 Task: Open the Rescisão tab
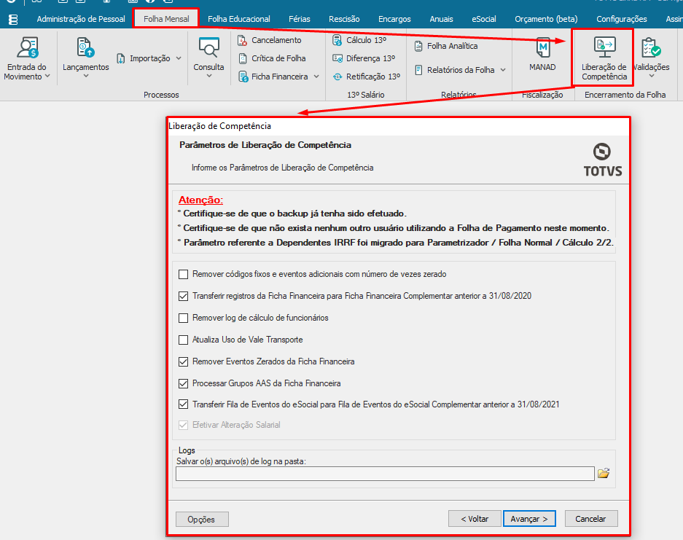coord(344,19)
